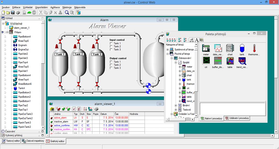Screen dimensions: 279x149
Task: Expand the Vybraný přístroj panel header
Action: [23, 135]
